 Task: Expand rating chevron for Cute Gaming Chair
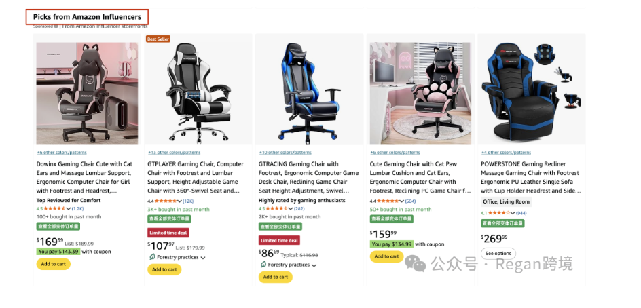point(401,201)
